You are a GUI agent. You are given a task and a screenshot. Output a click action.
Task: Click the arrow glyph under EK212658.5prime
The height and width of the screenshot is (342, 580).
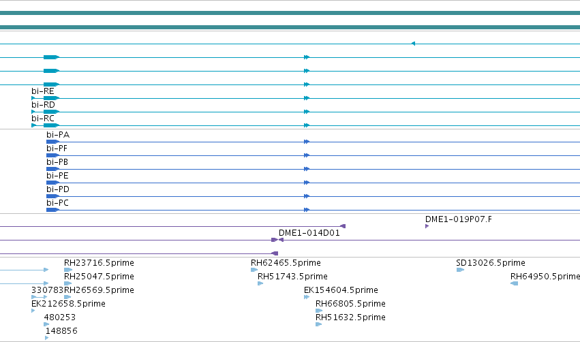[x=33, y=311]
